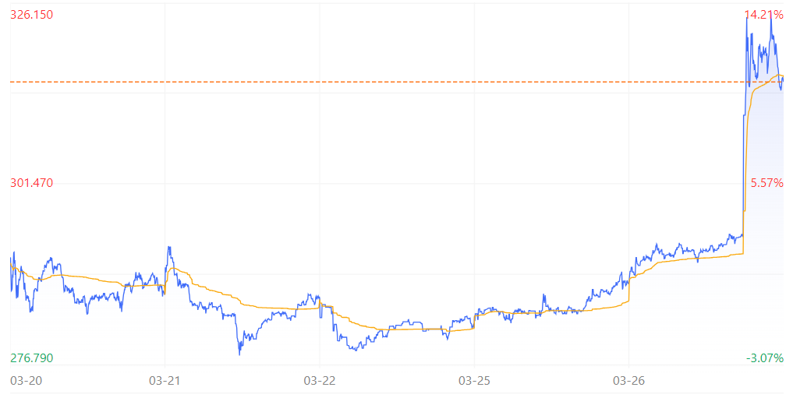
Task: Click the 03-21 date label
Action: point(165,380)
